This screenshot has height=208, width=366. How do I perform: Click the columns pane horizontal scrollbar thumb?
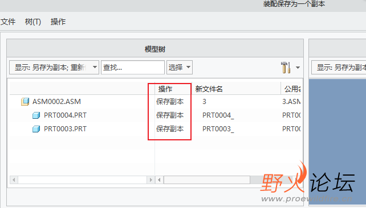click(207, 180)
